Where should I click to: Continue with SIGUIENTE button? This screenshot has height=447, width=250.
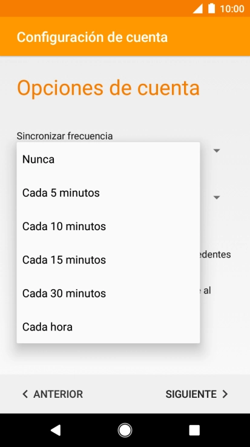[197, 394]
